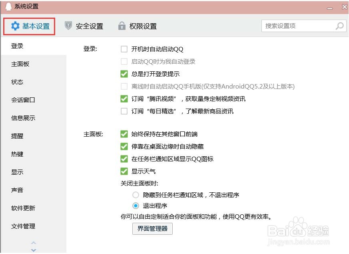
Task: Enable 开机时自动启动QQ checkbox
Action: (x=124, y=49)
